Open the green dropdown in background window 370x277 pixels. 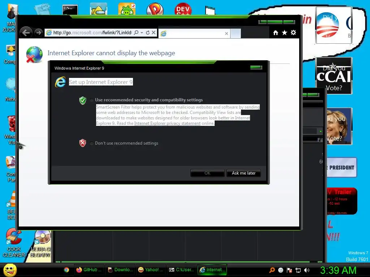click(320, 131)
